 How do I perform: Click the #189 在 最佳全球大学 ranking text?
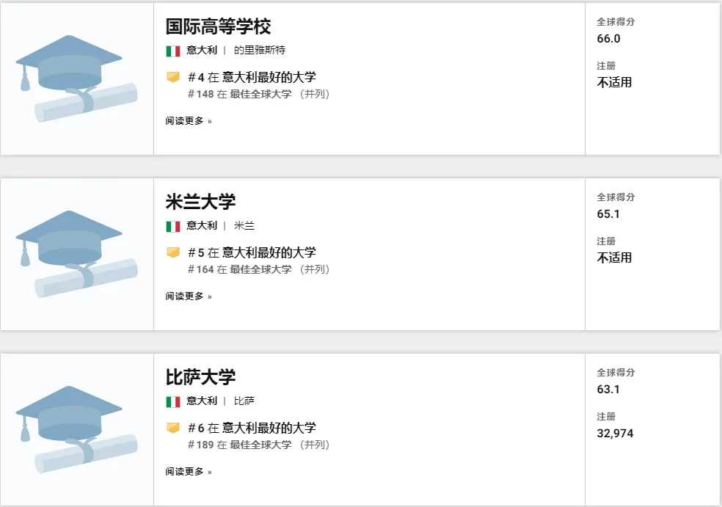(259, 445)
